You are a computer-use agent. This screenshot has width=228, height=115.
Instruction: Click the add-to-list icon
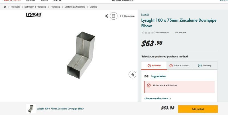[113, 16]
